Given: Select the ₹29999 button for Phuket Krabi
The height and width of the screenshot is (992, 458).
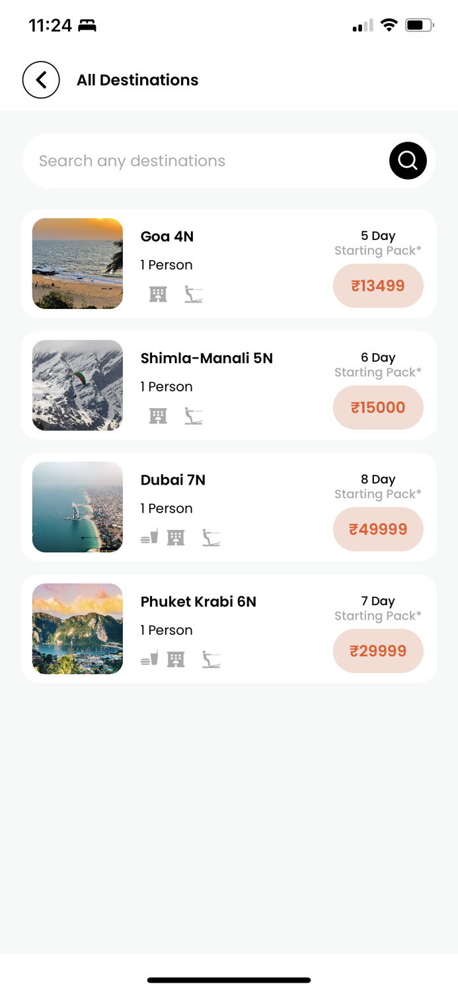Looking at the screenshot, I should pyautogui.click(x=377, y=651).
